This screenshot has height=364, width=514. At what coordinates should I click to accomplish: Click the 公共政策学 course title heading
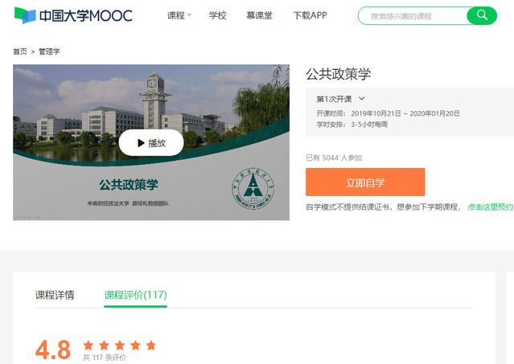338,74
